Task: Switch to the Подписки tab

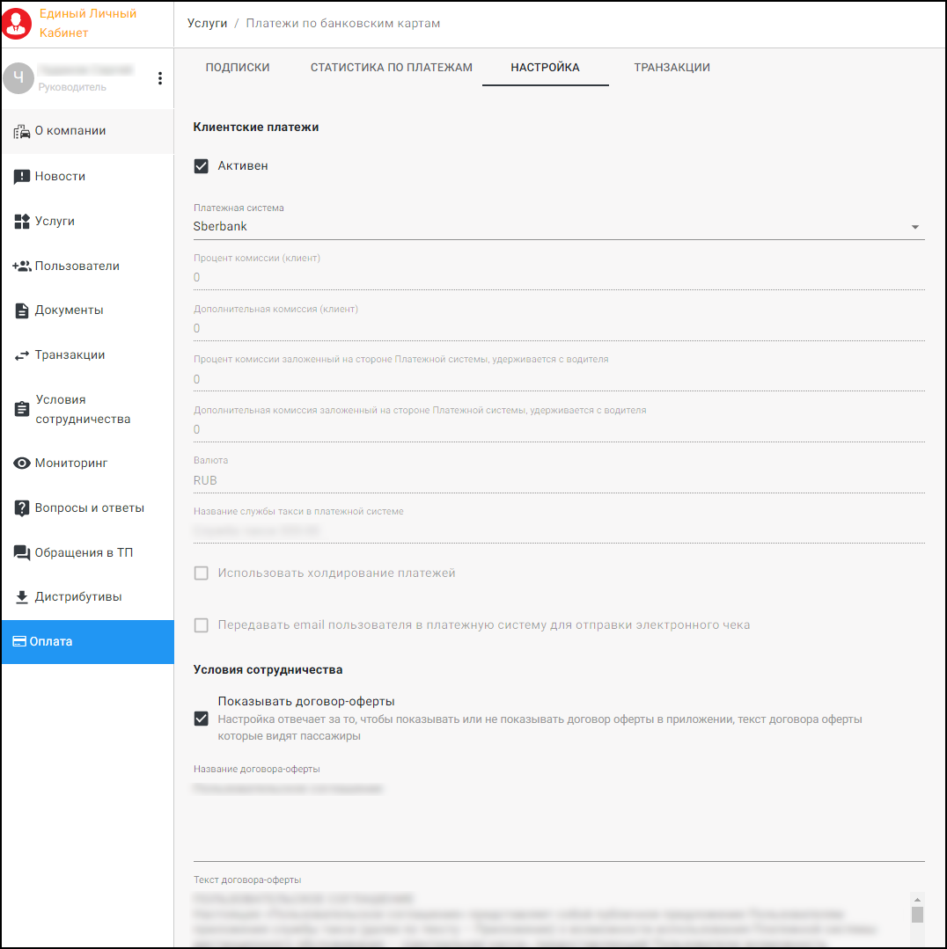Action: [x=238, y=68]
